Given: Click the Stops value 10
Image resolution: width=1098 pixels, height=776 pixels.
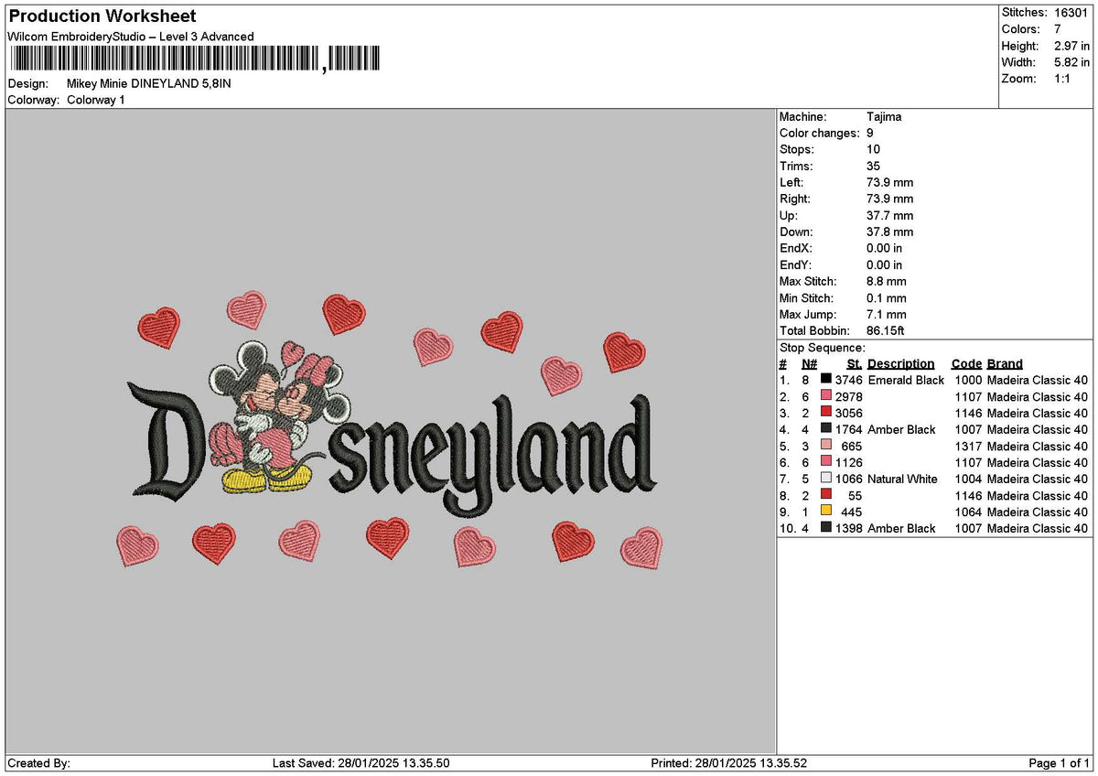Looking at the screenshot, I should (x=873, y=149).
